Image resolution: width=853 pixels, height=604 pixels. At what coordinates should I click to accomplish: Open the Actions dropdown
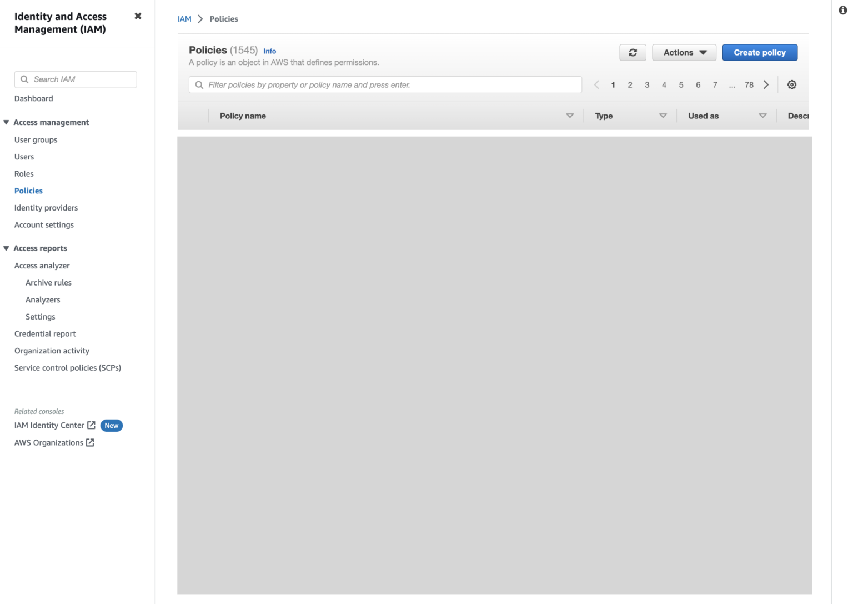(684, 52)
